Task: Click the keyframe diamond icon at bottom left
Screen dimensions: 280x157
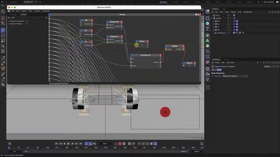Action: tap(10, 143)
